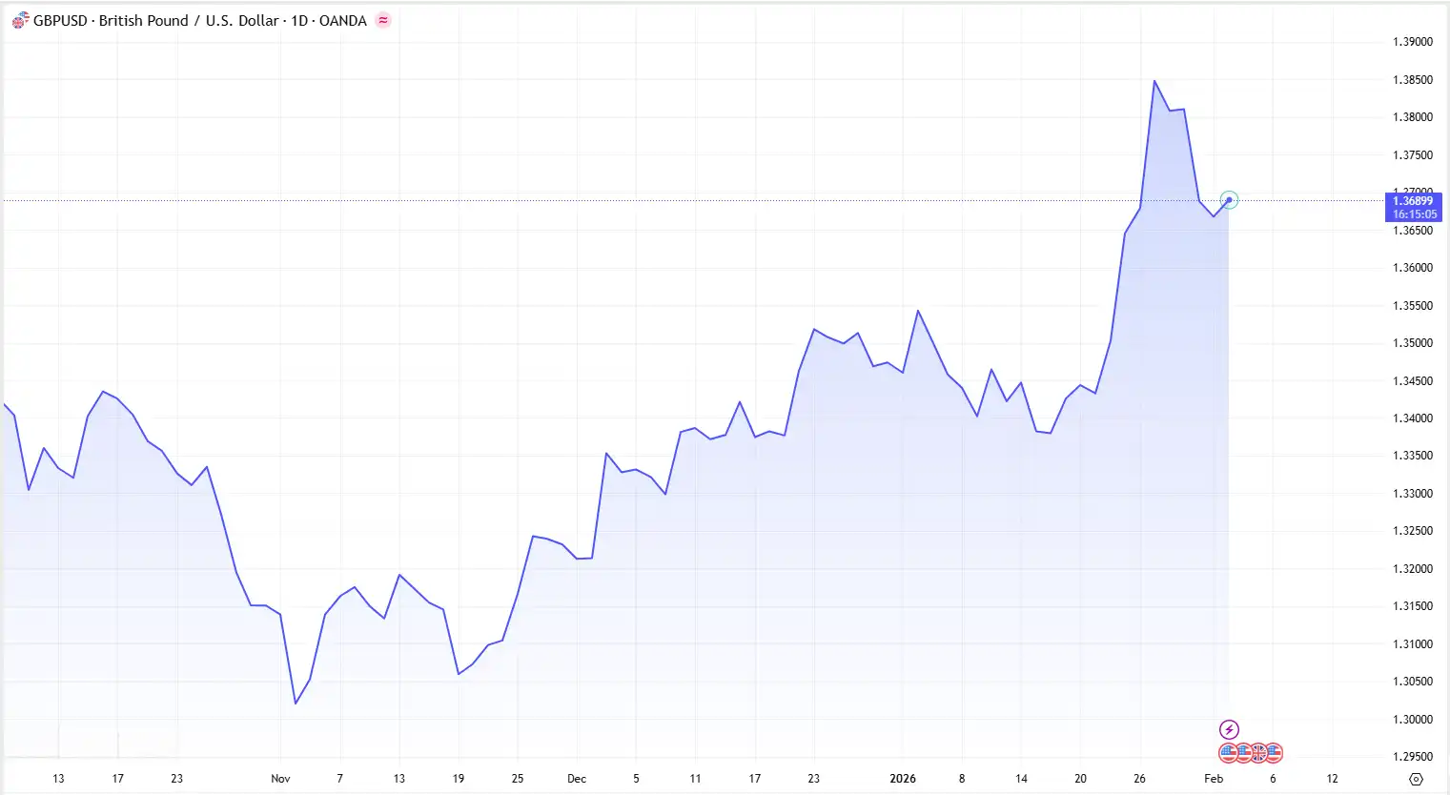Toggle the 16:15:05 countdown timer display
The width and height of the screenshot is (1450, 795).
pos(1414,214)
